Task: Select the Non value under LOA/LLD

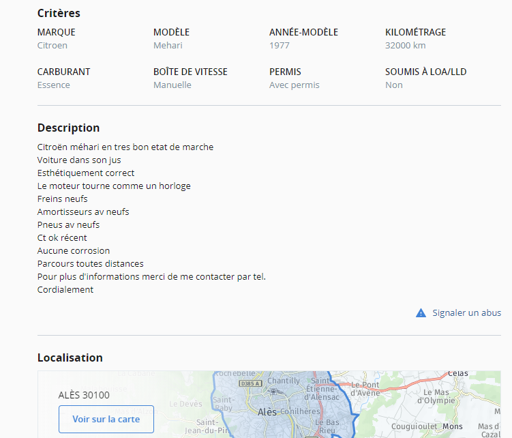Action: [394, 85]
